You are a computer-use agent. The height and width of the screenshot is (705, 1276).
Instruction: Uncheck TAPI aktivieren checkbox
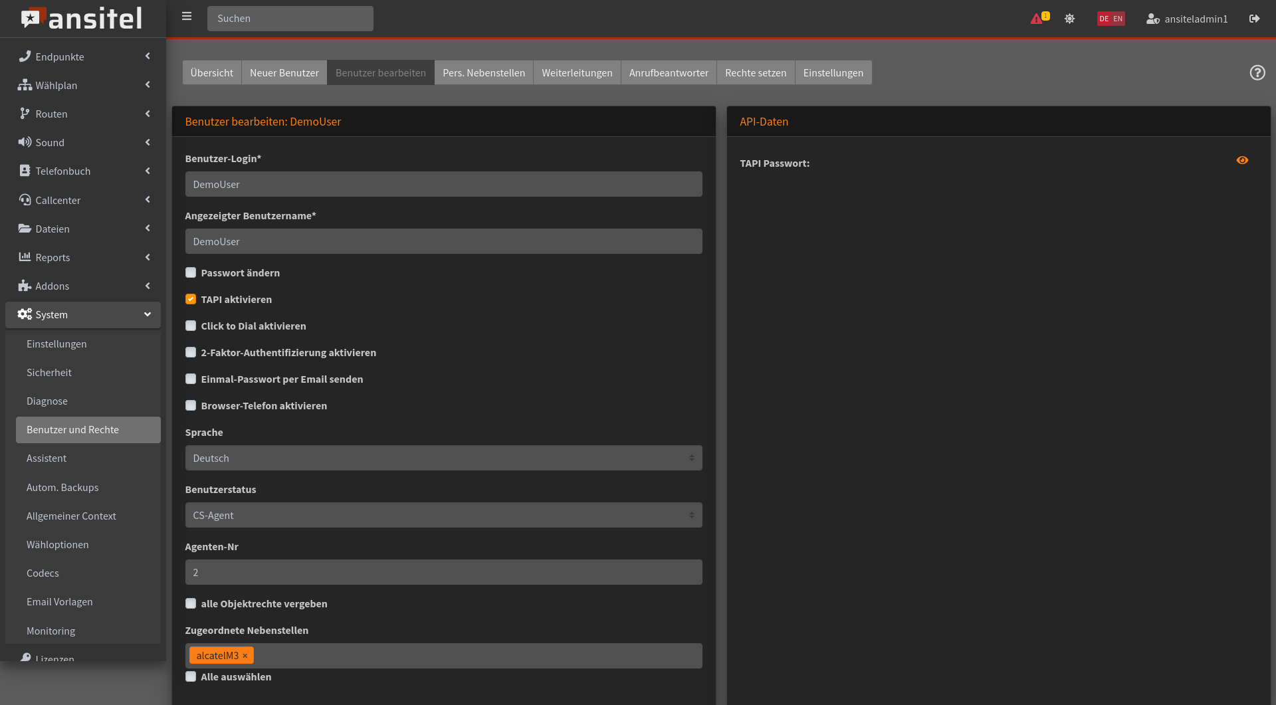coord(191,299)
